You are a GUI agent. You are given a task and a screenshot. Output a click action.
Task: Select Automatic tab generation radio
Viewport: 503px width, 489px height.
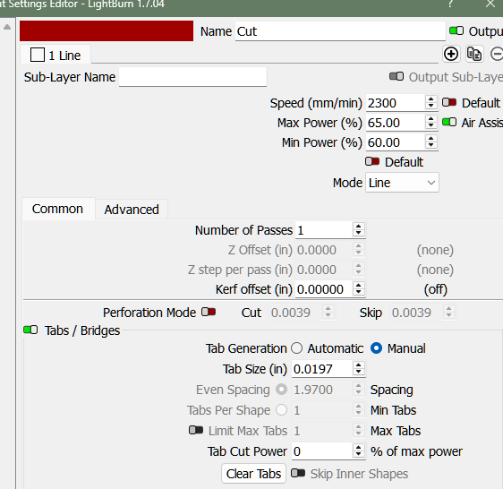(297, 348)
